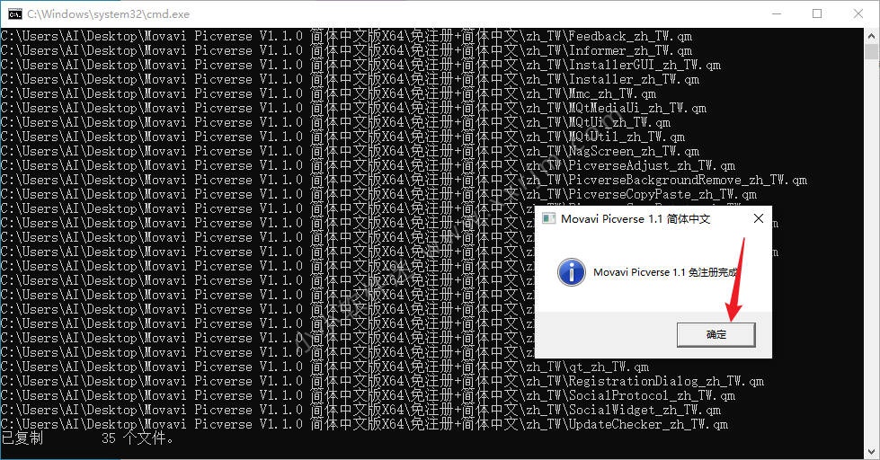Close the cmd.exe console window
880x460 pixels.
tap(858, 13)
